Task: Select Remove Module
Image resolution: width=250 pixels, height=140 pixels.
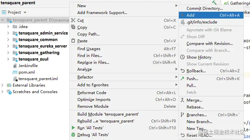Action: (x=124, y=106)
